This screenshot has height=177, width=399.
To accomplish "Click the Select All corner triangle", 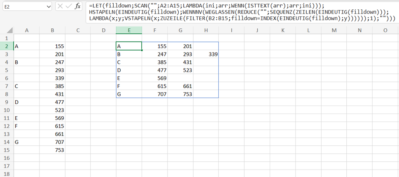I will pos(9,30).
